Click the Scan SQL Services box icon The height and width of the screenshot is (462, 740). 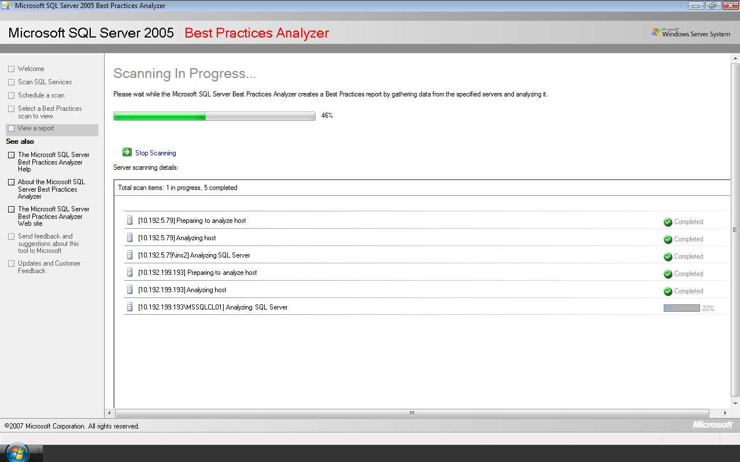pyautogui.click(x=11, y=82)
